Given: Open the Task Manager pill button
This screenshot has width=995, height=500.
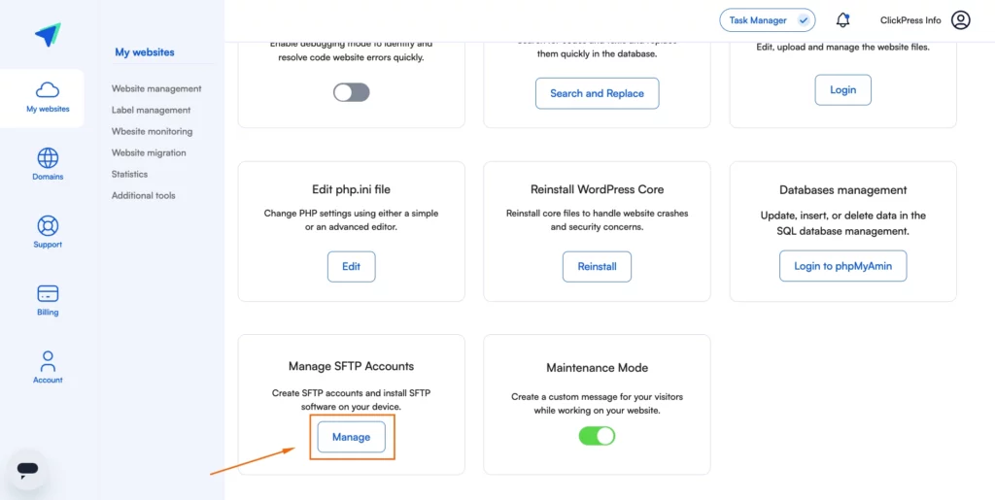Looking at the screenshot, I should (768, 20).
